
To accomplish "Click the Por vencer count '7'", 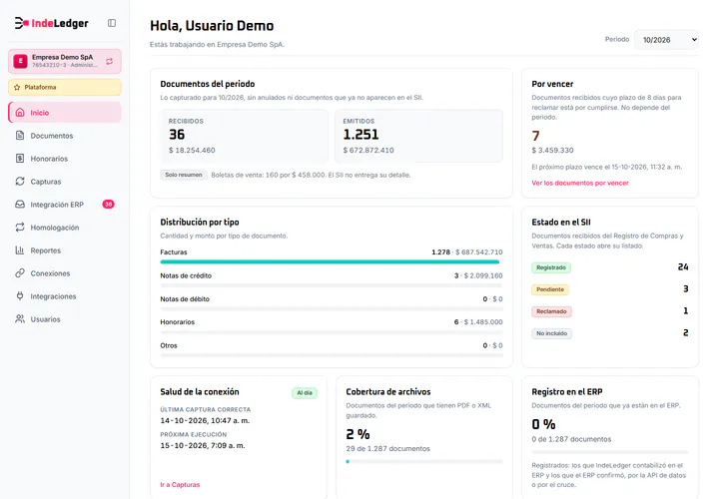I will 535,136.
